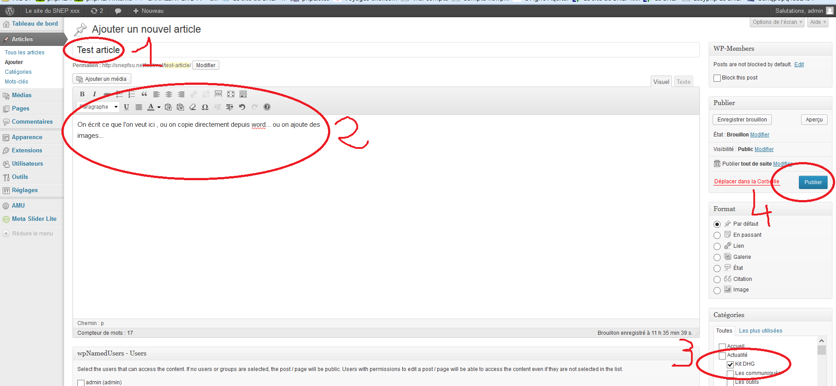
Task: Switch to the Texte editor tab
Action: coord(683,82)
